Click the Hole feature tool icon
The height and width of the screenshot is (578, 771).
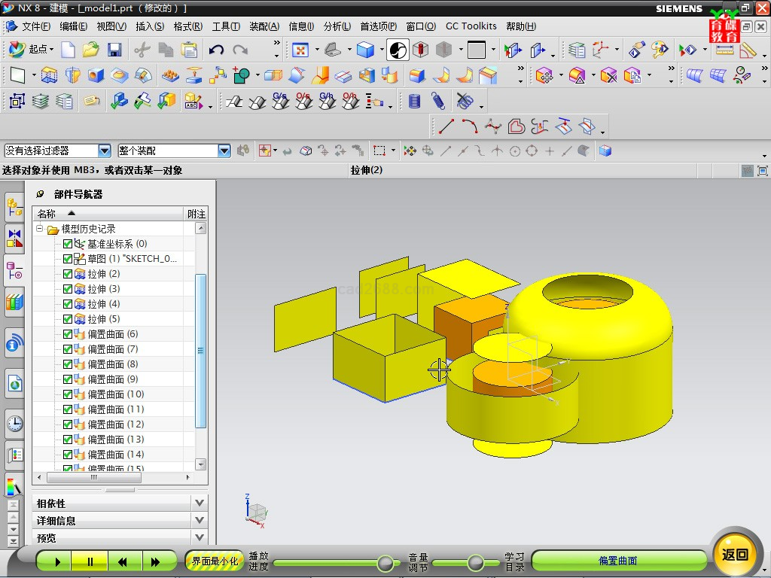(96, 75)
